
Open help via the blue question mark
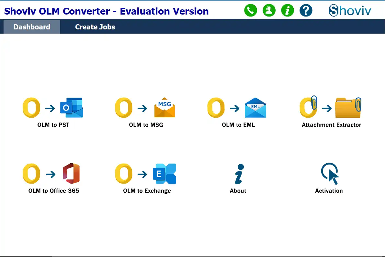306,10
